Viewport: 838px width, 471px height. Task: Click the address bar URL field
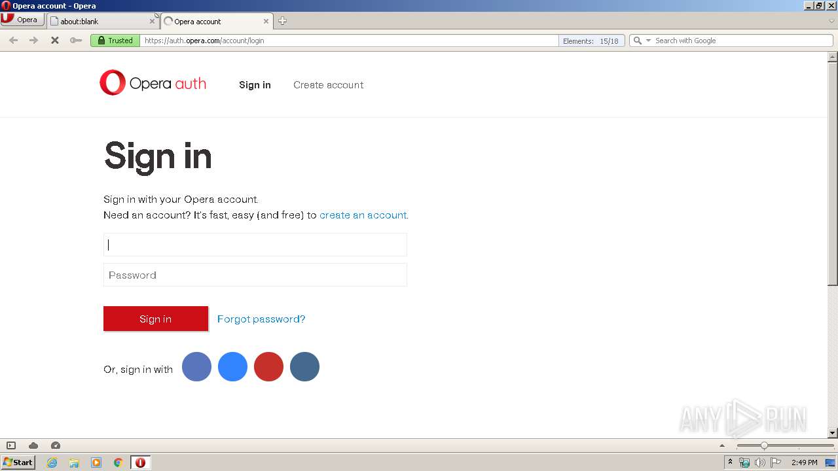click(350, 41)
